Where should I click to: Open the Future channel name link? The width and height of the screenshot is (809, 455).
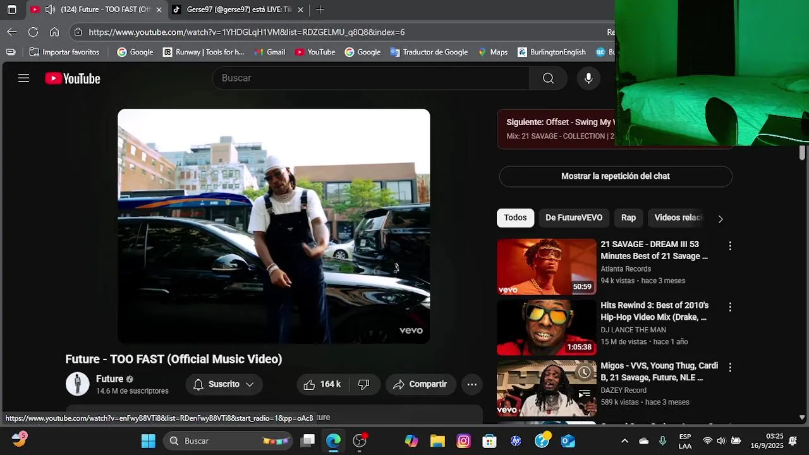[x=109, y=379]
